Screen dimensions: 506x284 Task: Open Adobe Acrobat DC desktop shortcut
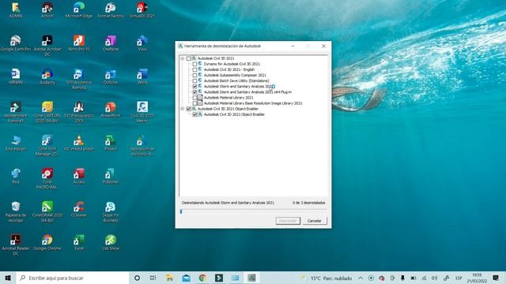(x=47, y=46)
